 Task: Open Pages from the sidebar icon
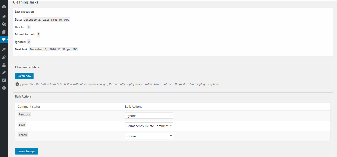coord(4,32)
